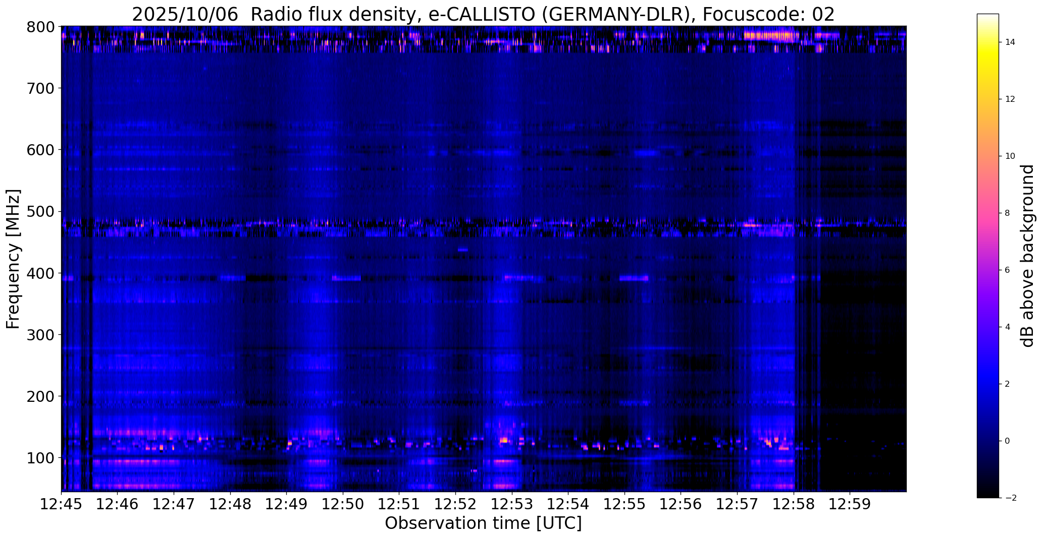Image resolution: width=1043 pixels, height=538 pixels.
Task: Choose the 12:52 time tick label
Action: point(456,504)
